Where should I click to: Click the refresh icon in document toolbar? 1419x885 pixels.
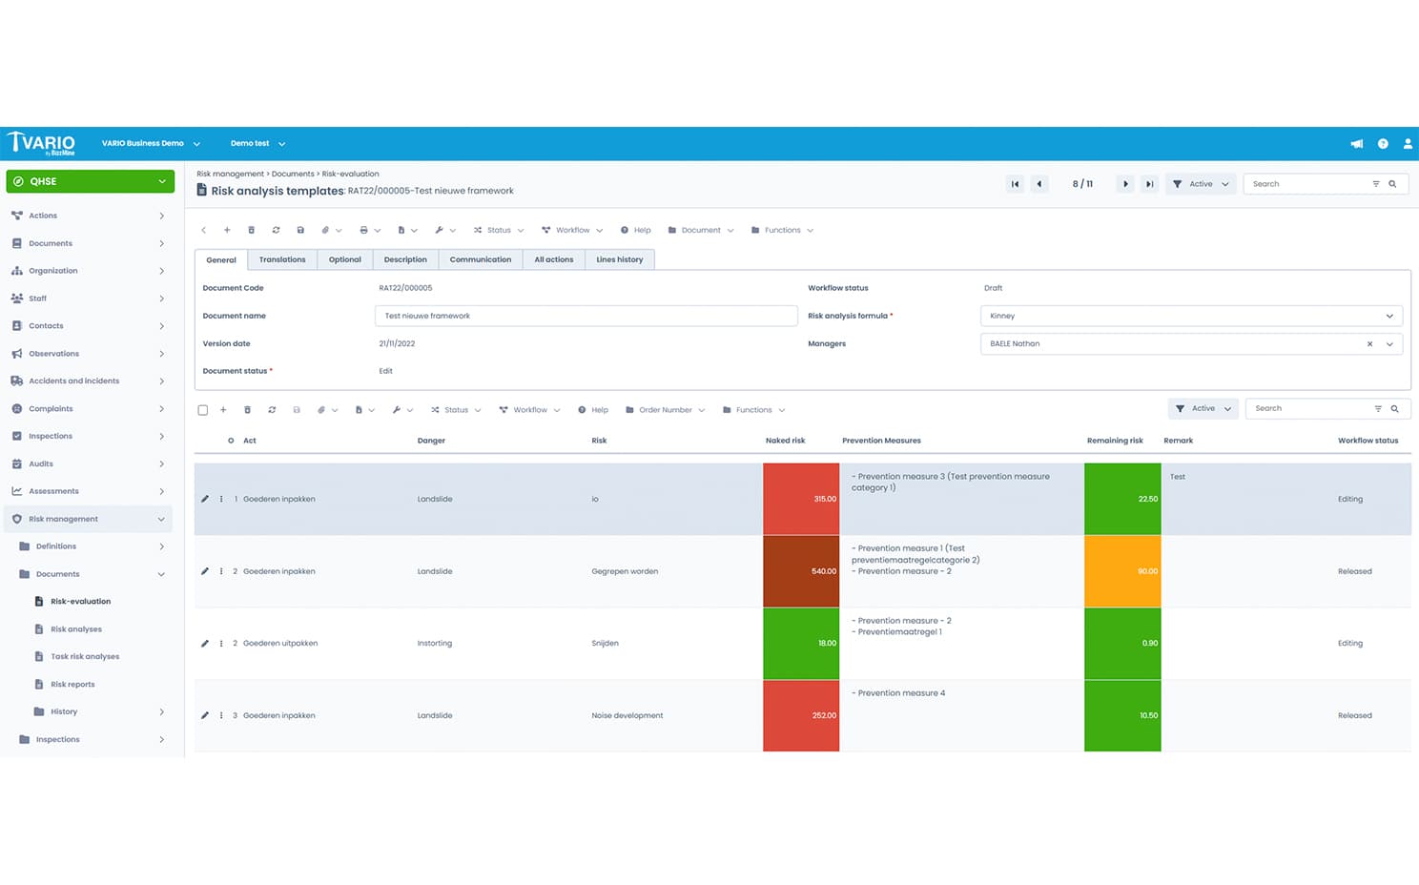pyautogui.click(x=276, y=230)
